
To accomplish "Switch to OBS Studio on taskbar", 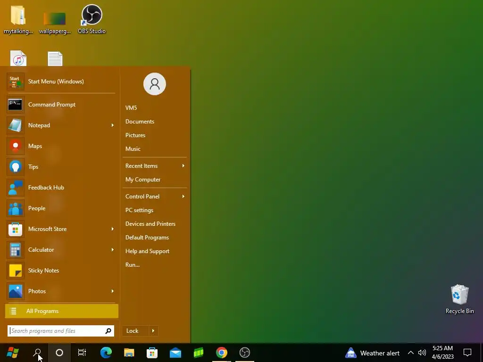I will coord(245,353).
